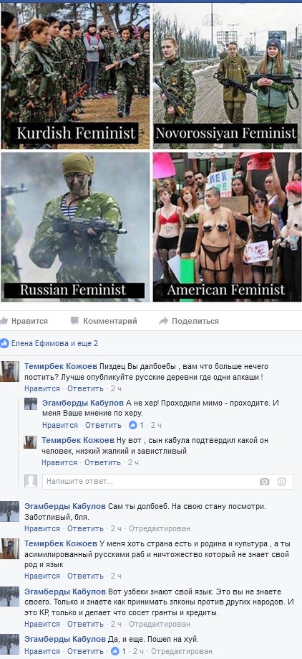Click the camera icon in reply field
Image resolution: width=302 pixels, height=659 pixels.
[264, 482]
